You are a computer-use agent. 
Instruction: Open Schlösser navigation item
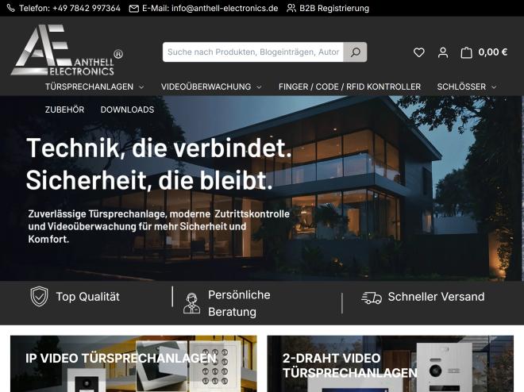click(461, 86)
